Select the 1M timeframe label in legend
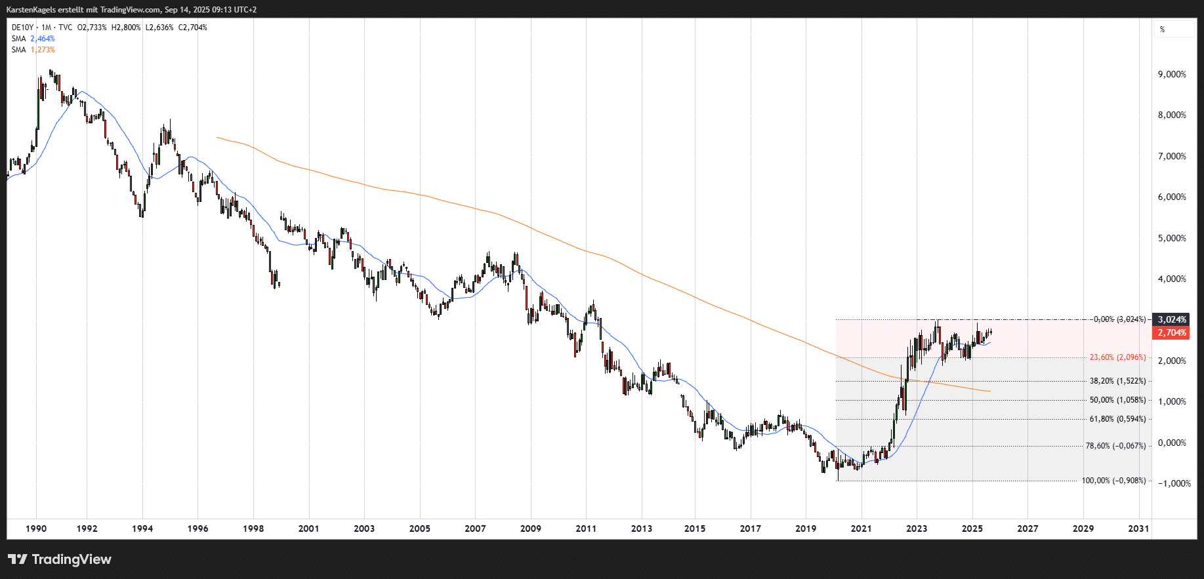The image size is (1204, 579). tap(46, 28)
